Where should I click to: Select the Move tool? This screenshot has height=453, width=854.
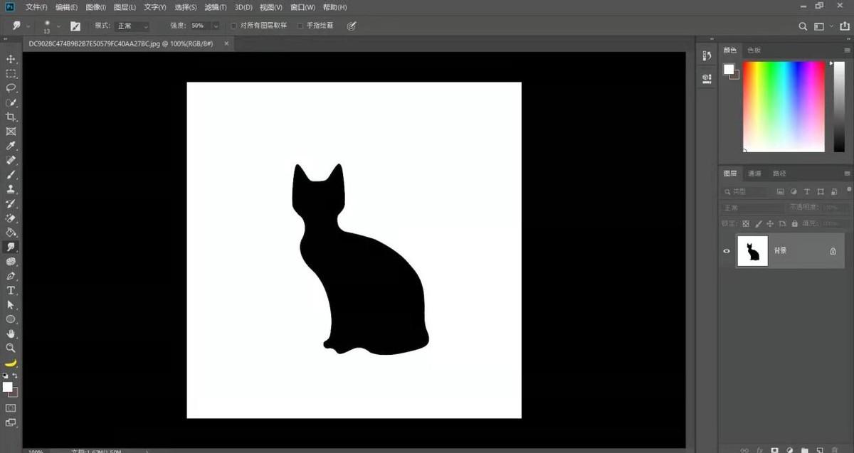point(11,59)
